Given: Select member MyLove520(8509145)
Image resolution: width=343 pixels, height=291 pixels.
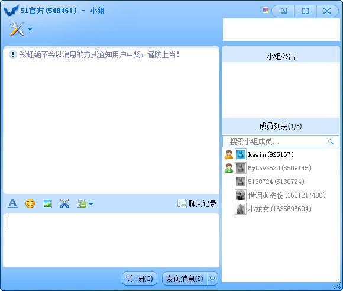Looking at the screenshot, I should click(x=281, y=168).
